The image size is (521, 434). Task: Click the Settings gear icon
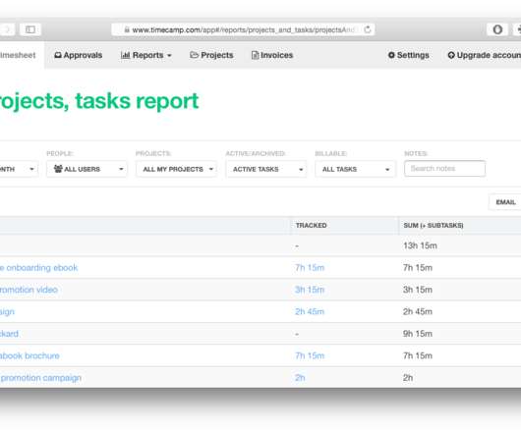pos(391,55)
